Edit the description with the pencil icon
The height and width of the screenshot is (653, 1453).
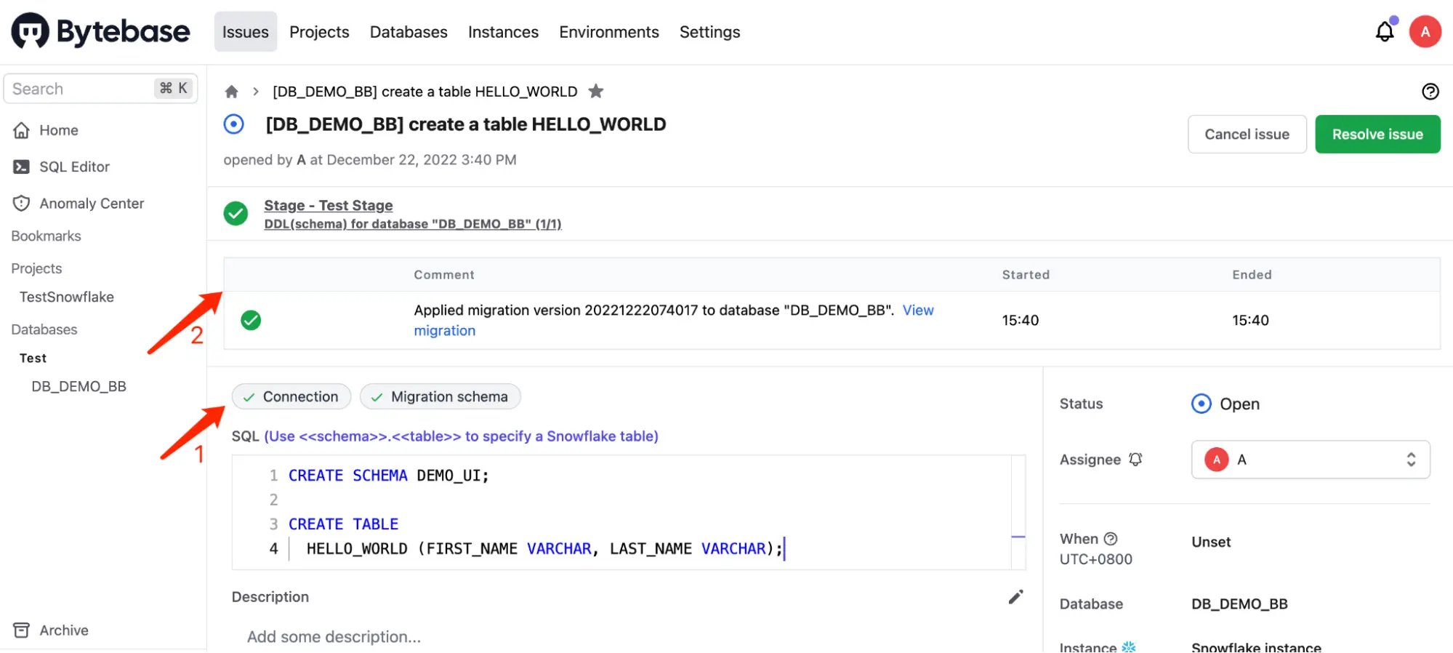click(1015, 597)
